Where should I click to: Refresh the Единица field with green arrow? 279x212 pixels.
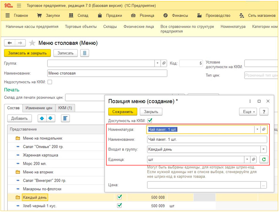(x=264, y=159)
